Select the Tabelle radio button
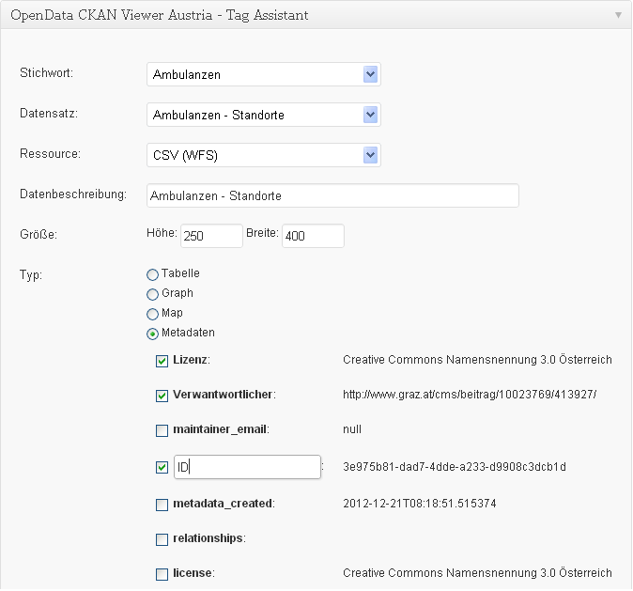633x591 pixels. [x=153, y=274]
